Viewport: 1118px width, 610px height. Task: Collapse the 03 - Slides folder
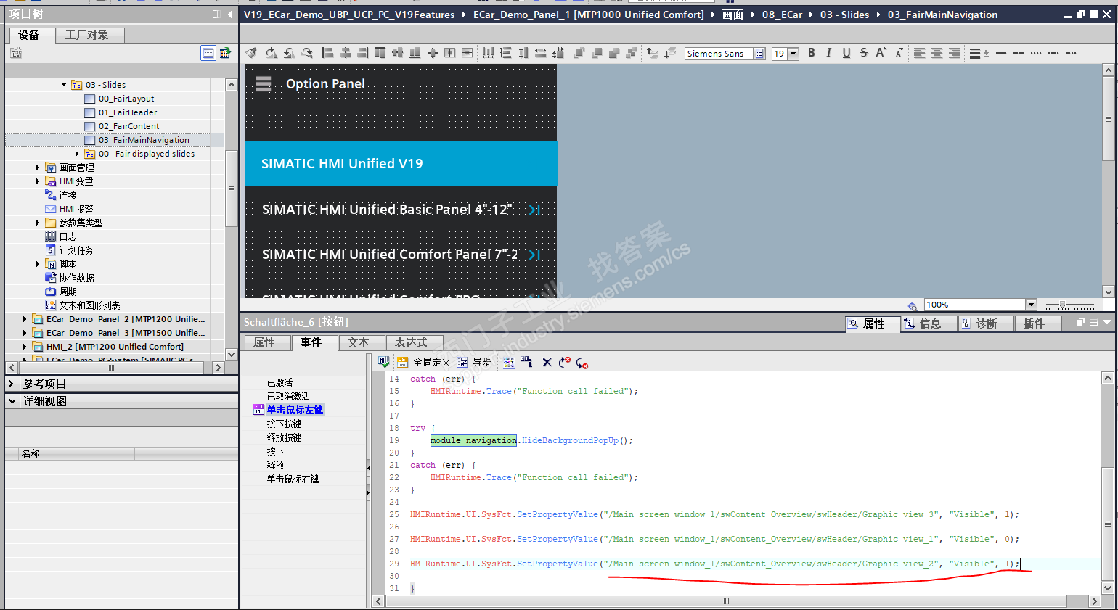tap(64, 85)
